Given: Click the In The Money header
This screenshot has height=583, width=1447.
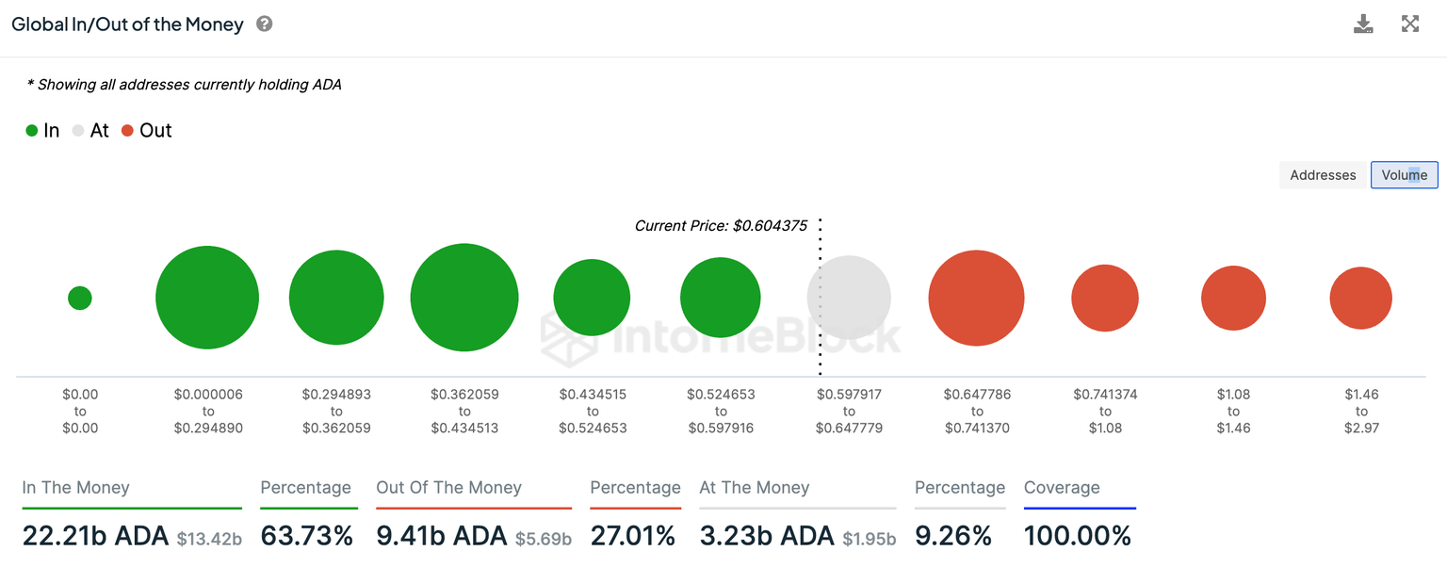Looking at the screenshot, I should click(x=75, y=488).
